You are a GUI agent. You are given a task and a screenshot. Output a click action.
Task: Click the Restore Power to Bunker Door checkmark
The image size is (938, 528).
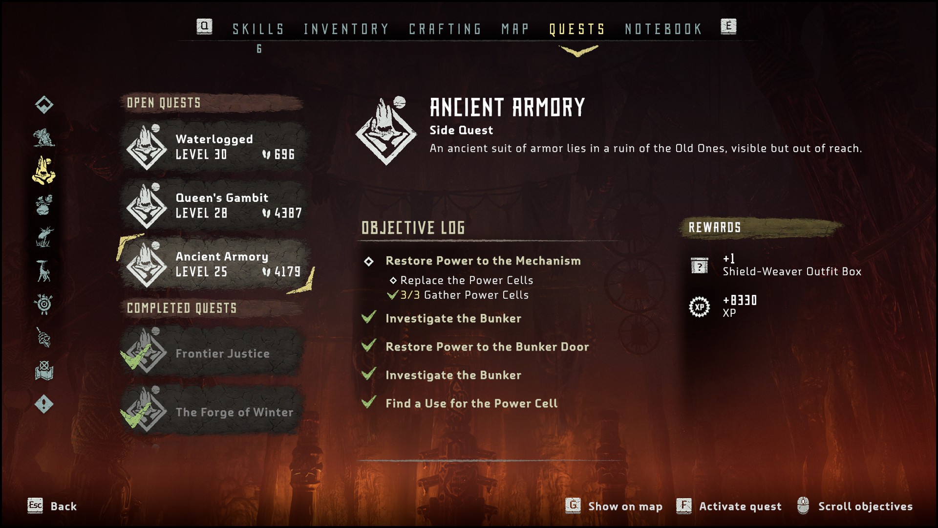click(x=369, y=346)
